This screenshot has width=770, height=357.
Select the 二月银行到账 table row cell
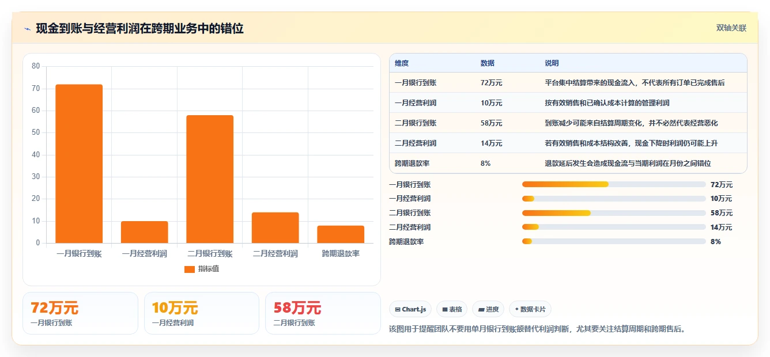point(416,123)
